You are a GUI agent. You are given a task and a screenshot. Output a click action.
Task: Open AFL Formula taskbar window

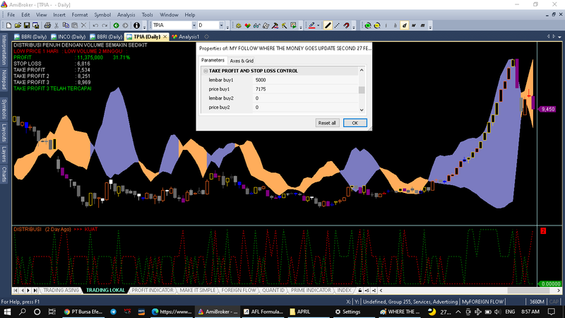pyautogui.click(x=263, y=312)
